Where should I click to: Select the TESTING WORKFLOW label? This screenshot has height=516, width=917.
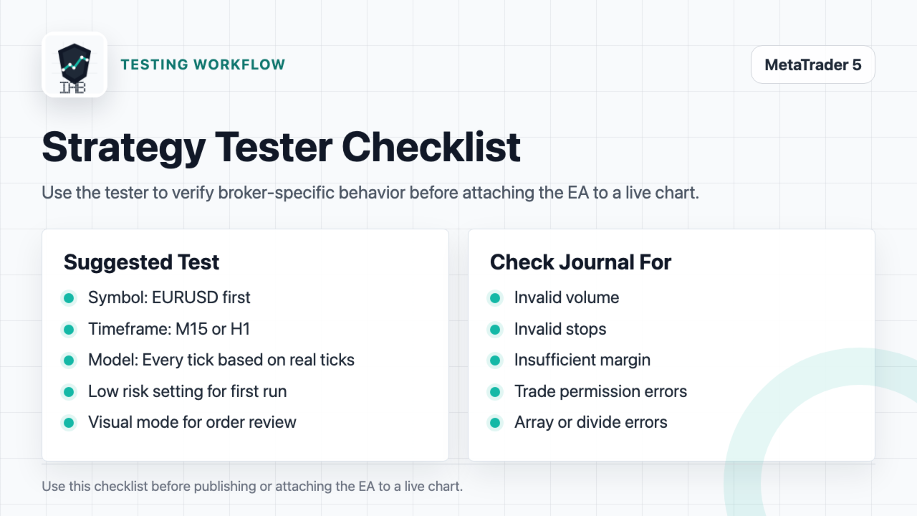(203, 64)
